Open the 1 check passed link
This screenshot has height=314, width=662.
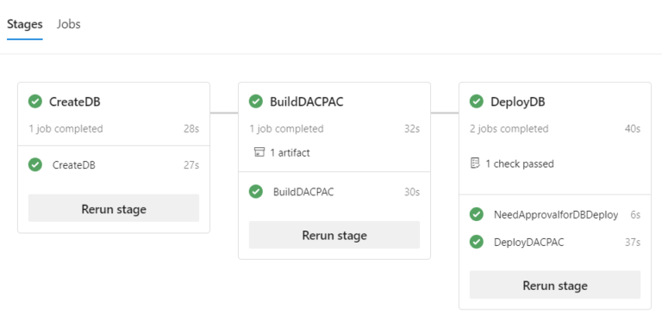coord(519,163)
